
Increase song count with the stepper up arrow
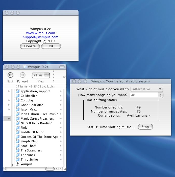pos(160,94)
